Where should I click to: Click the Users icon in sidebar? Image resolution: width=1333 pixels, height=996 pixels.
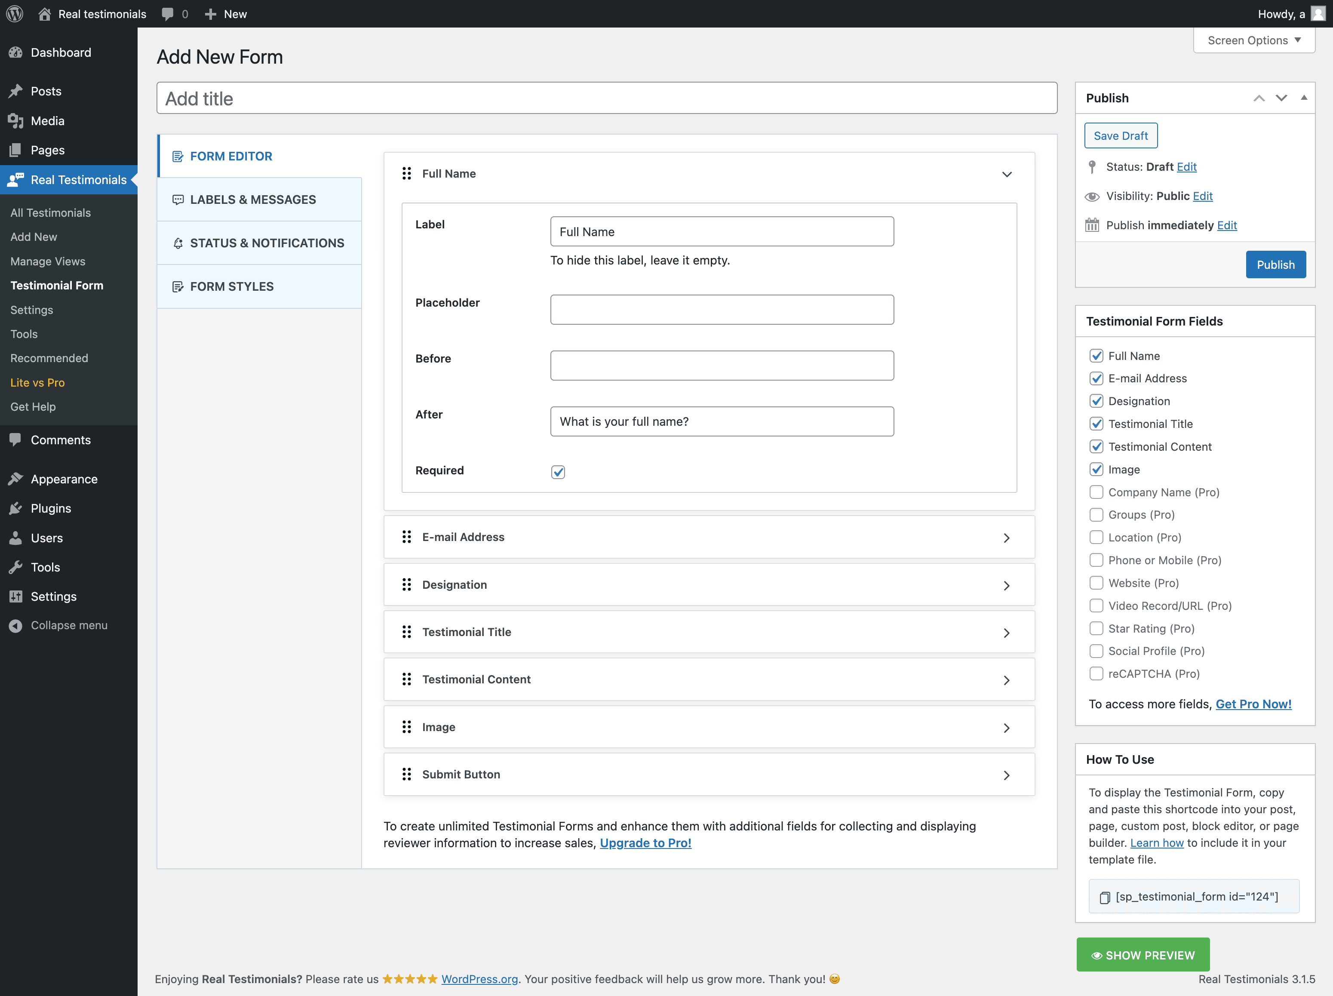coord(15,538)
